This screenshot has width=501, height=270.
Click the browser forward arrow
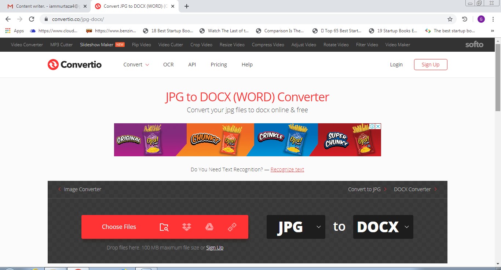click(20, 19)
